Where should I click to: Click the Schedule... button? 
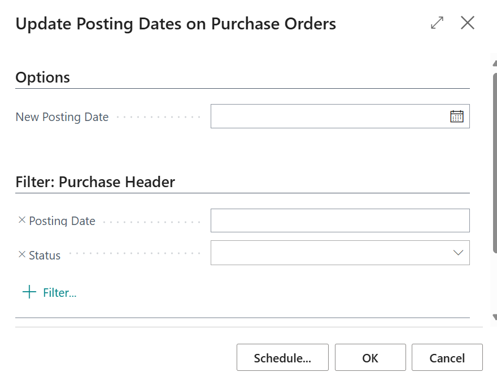[x=282, y=357]
